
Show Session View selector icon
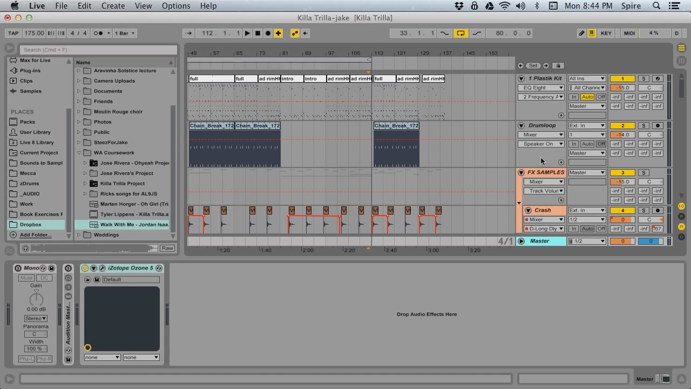point(681,60)
